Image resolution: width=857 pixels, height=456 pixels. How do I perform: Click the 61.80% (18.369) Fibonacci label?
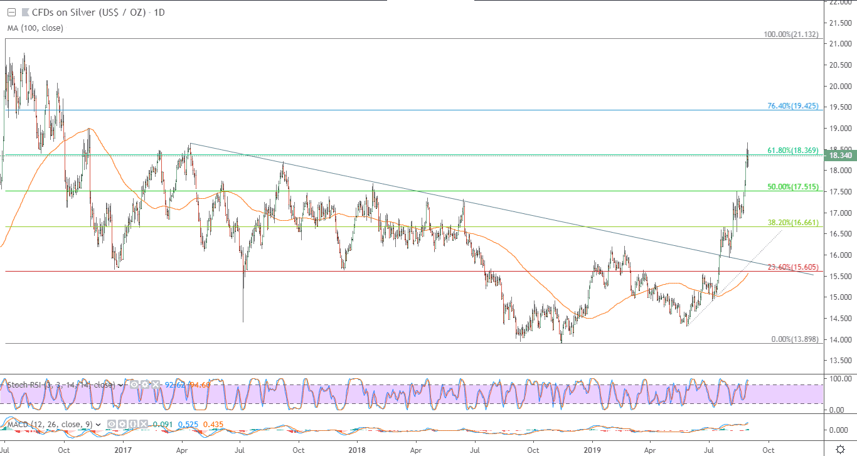793,151
